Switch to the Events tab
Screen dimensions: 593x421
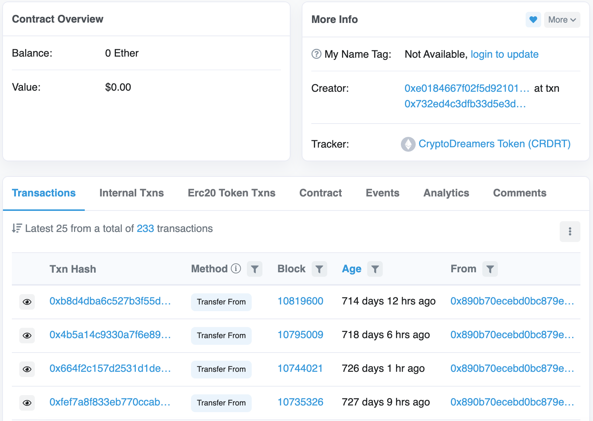[382, 193]
